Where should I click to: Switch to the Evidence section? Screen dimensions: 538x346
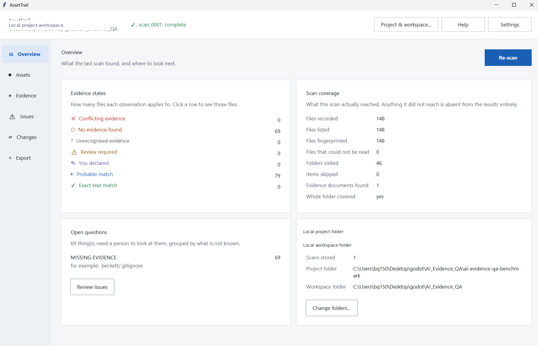25,96
